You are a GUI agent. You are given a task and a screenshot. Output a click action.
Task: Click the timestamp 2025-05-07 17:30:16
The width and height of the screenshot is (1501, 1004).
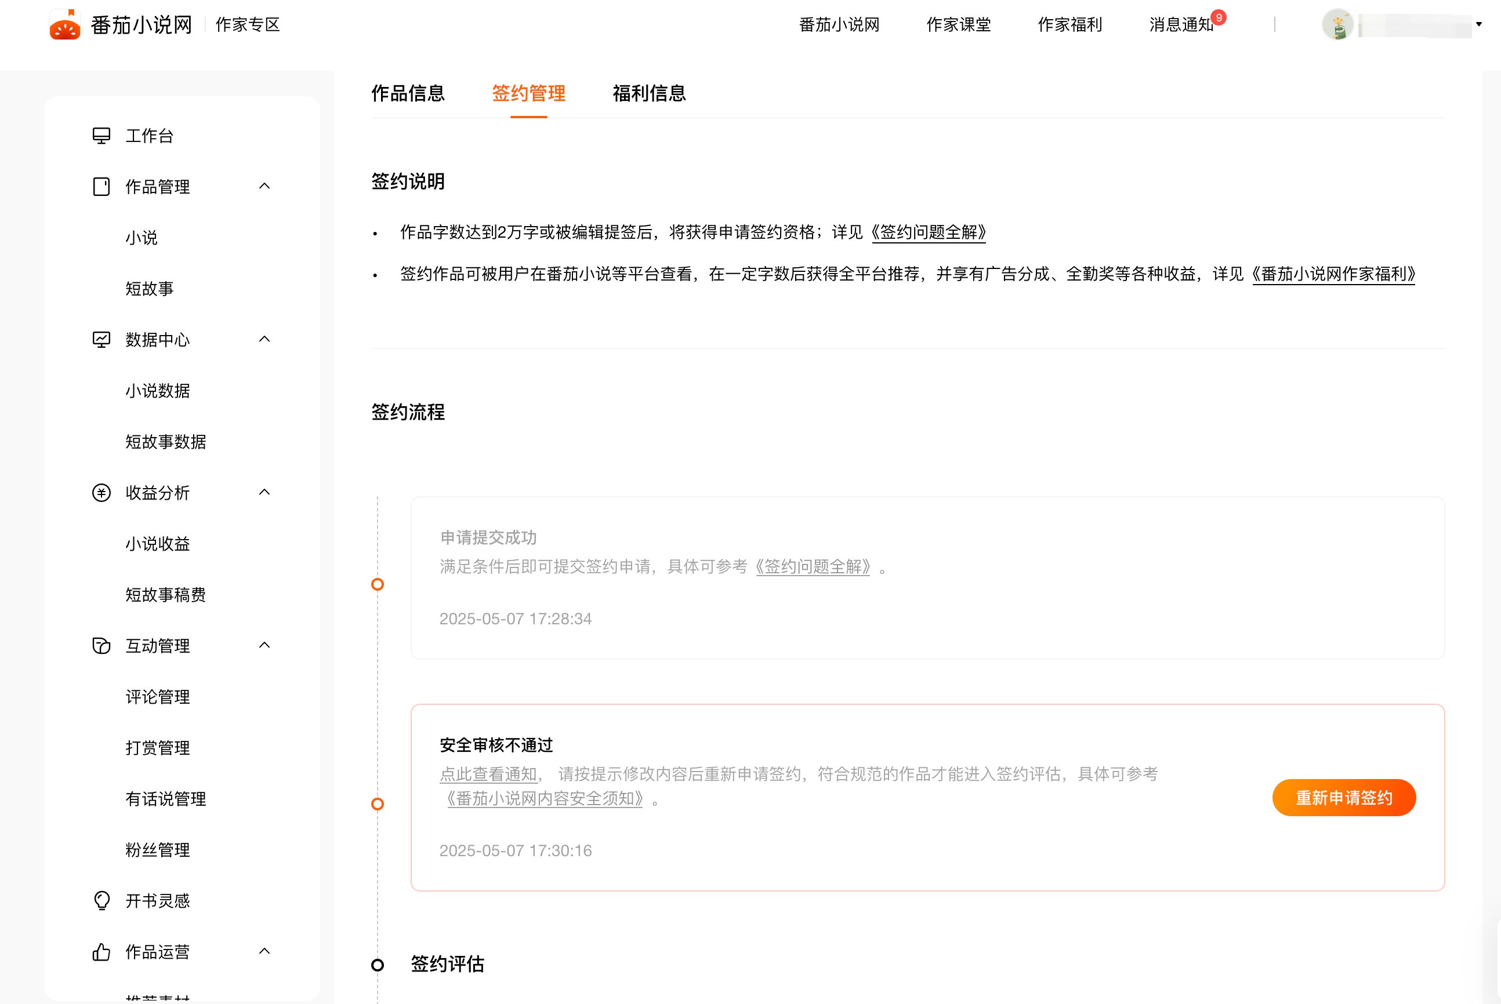point(516,850)
